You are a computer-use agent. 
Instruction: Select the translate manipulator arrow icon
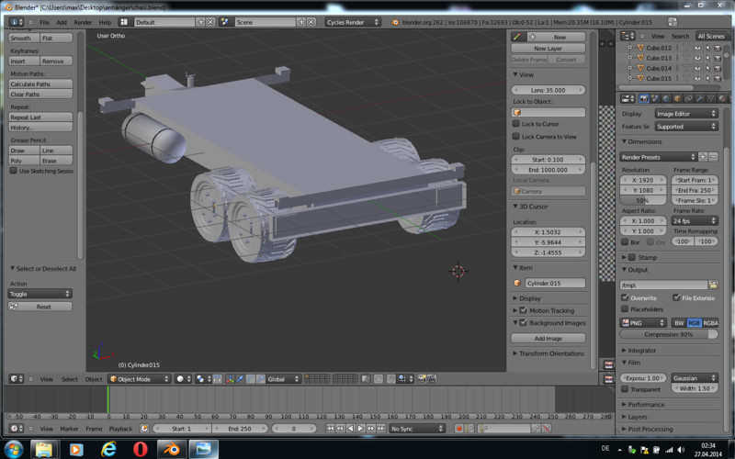pos(241,379)
